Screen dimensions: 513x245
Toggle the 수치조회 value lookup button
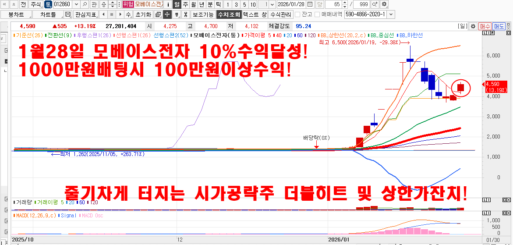coord(229,14)
